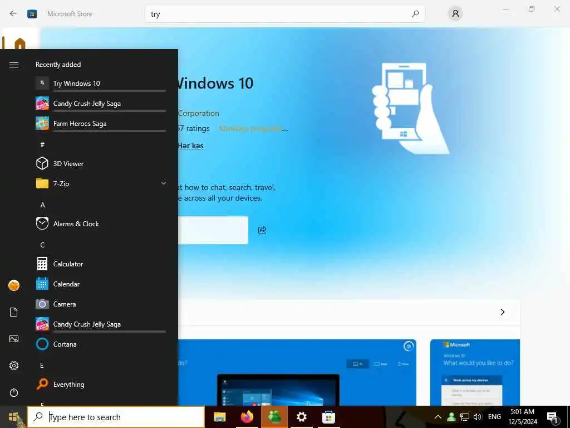Open Settings from the taskbar gear

[x=301, y=417]
